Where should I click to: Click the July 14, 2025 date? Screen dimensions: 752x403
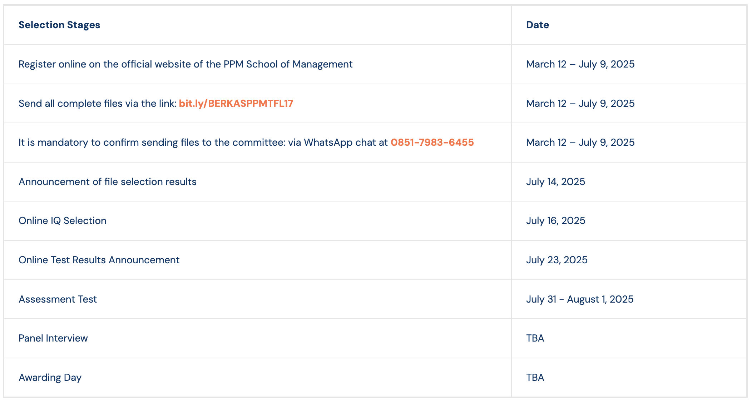(x=556, y=182)
